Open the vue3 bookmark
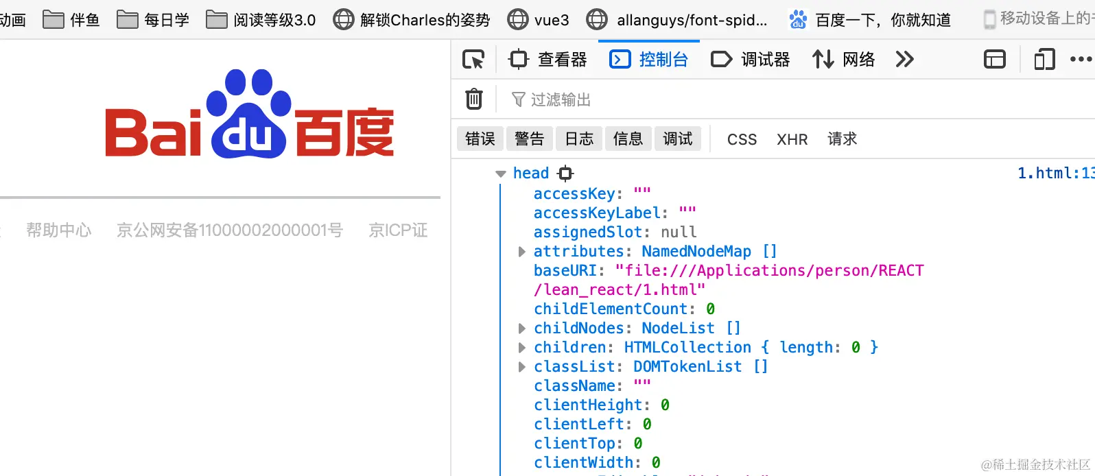 [x=539, y=19]
